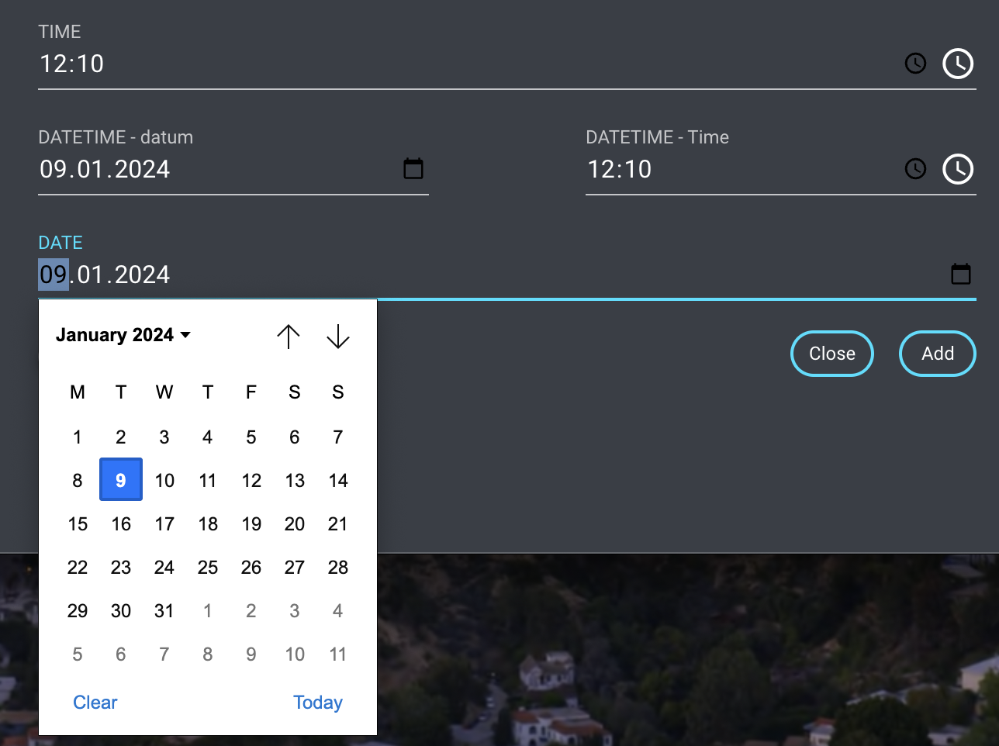Pick January 31 in the calendar

tap(164, 611)
